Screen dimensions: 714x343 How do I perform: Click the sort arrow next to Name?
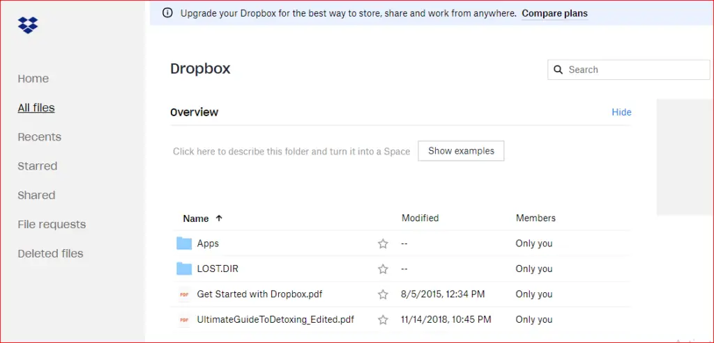[219, 218]
